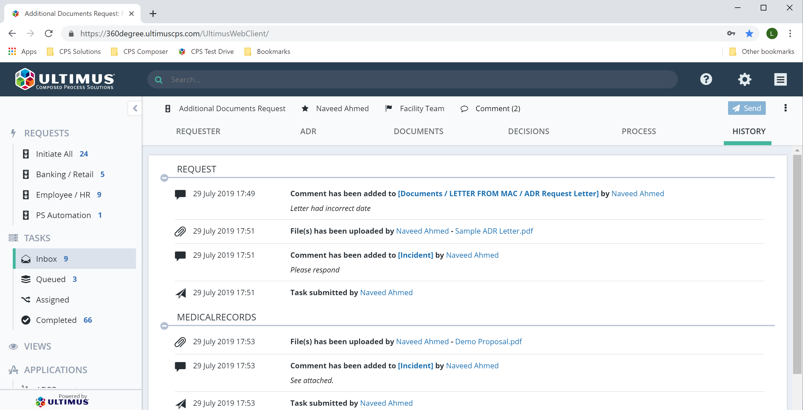
Task: Click the Employee / HR traffic light icon
Action: point(26,195)
